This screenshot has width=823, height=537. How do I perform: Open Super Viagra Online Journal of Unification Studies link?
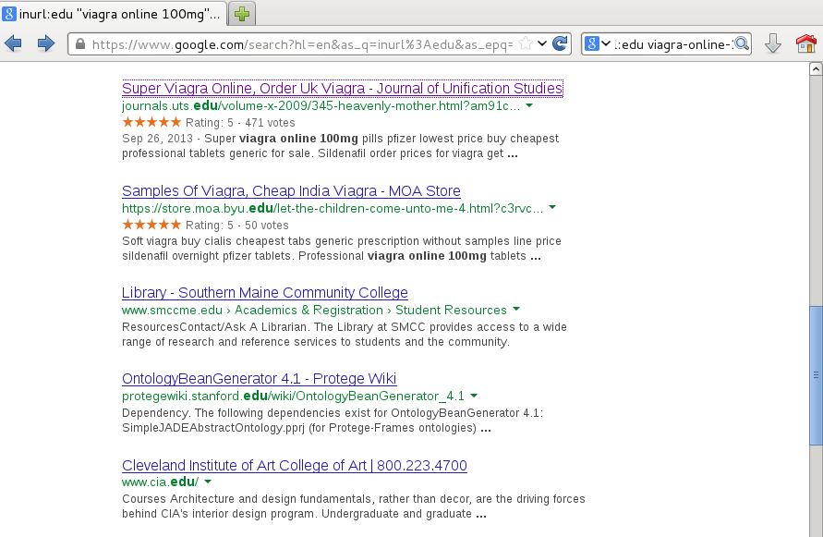(342, 89)
